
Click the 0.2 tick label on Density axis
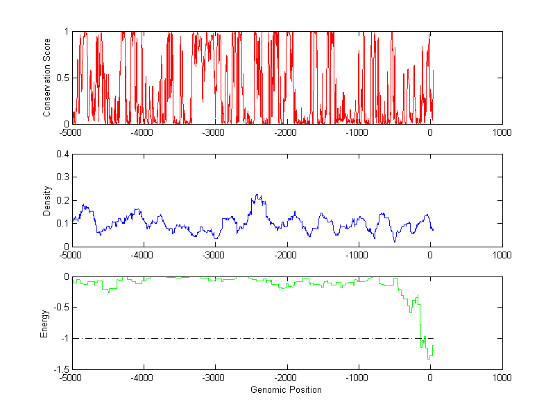point(62,200)
